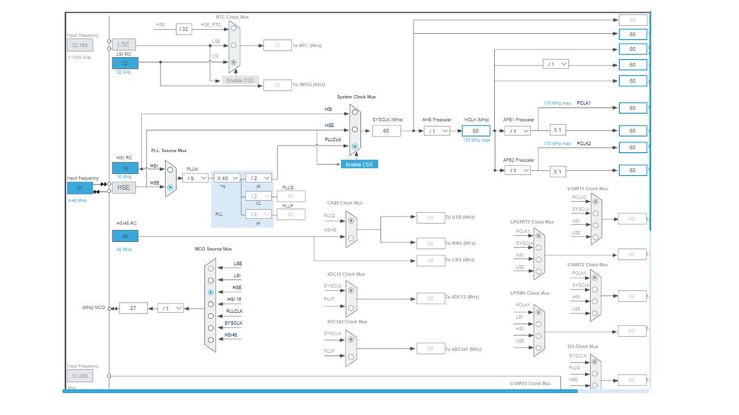Choose LSE in the MCO Source Mux
This screenshot has height=415, width=739.
[x=211, y=269]
